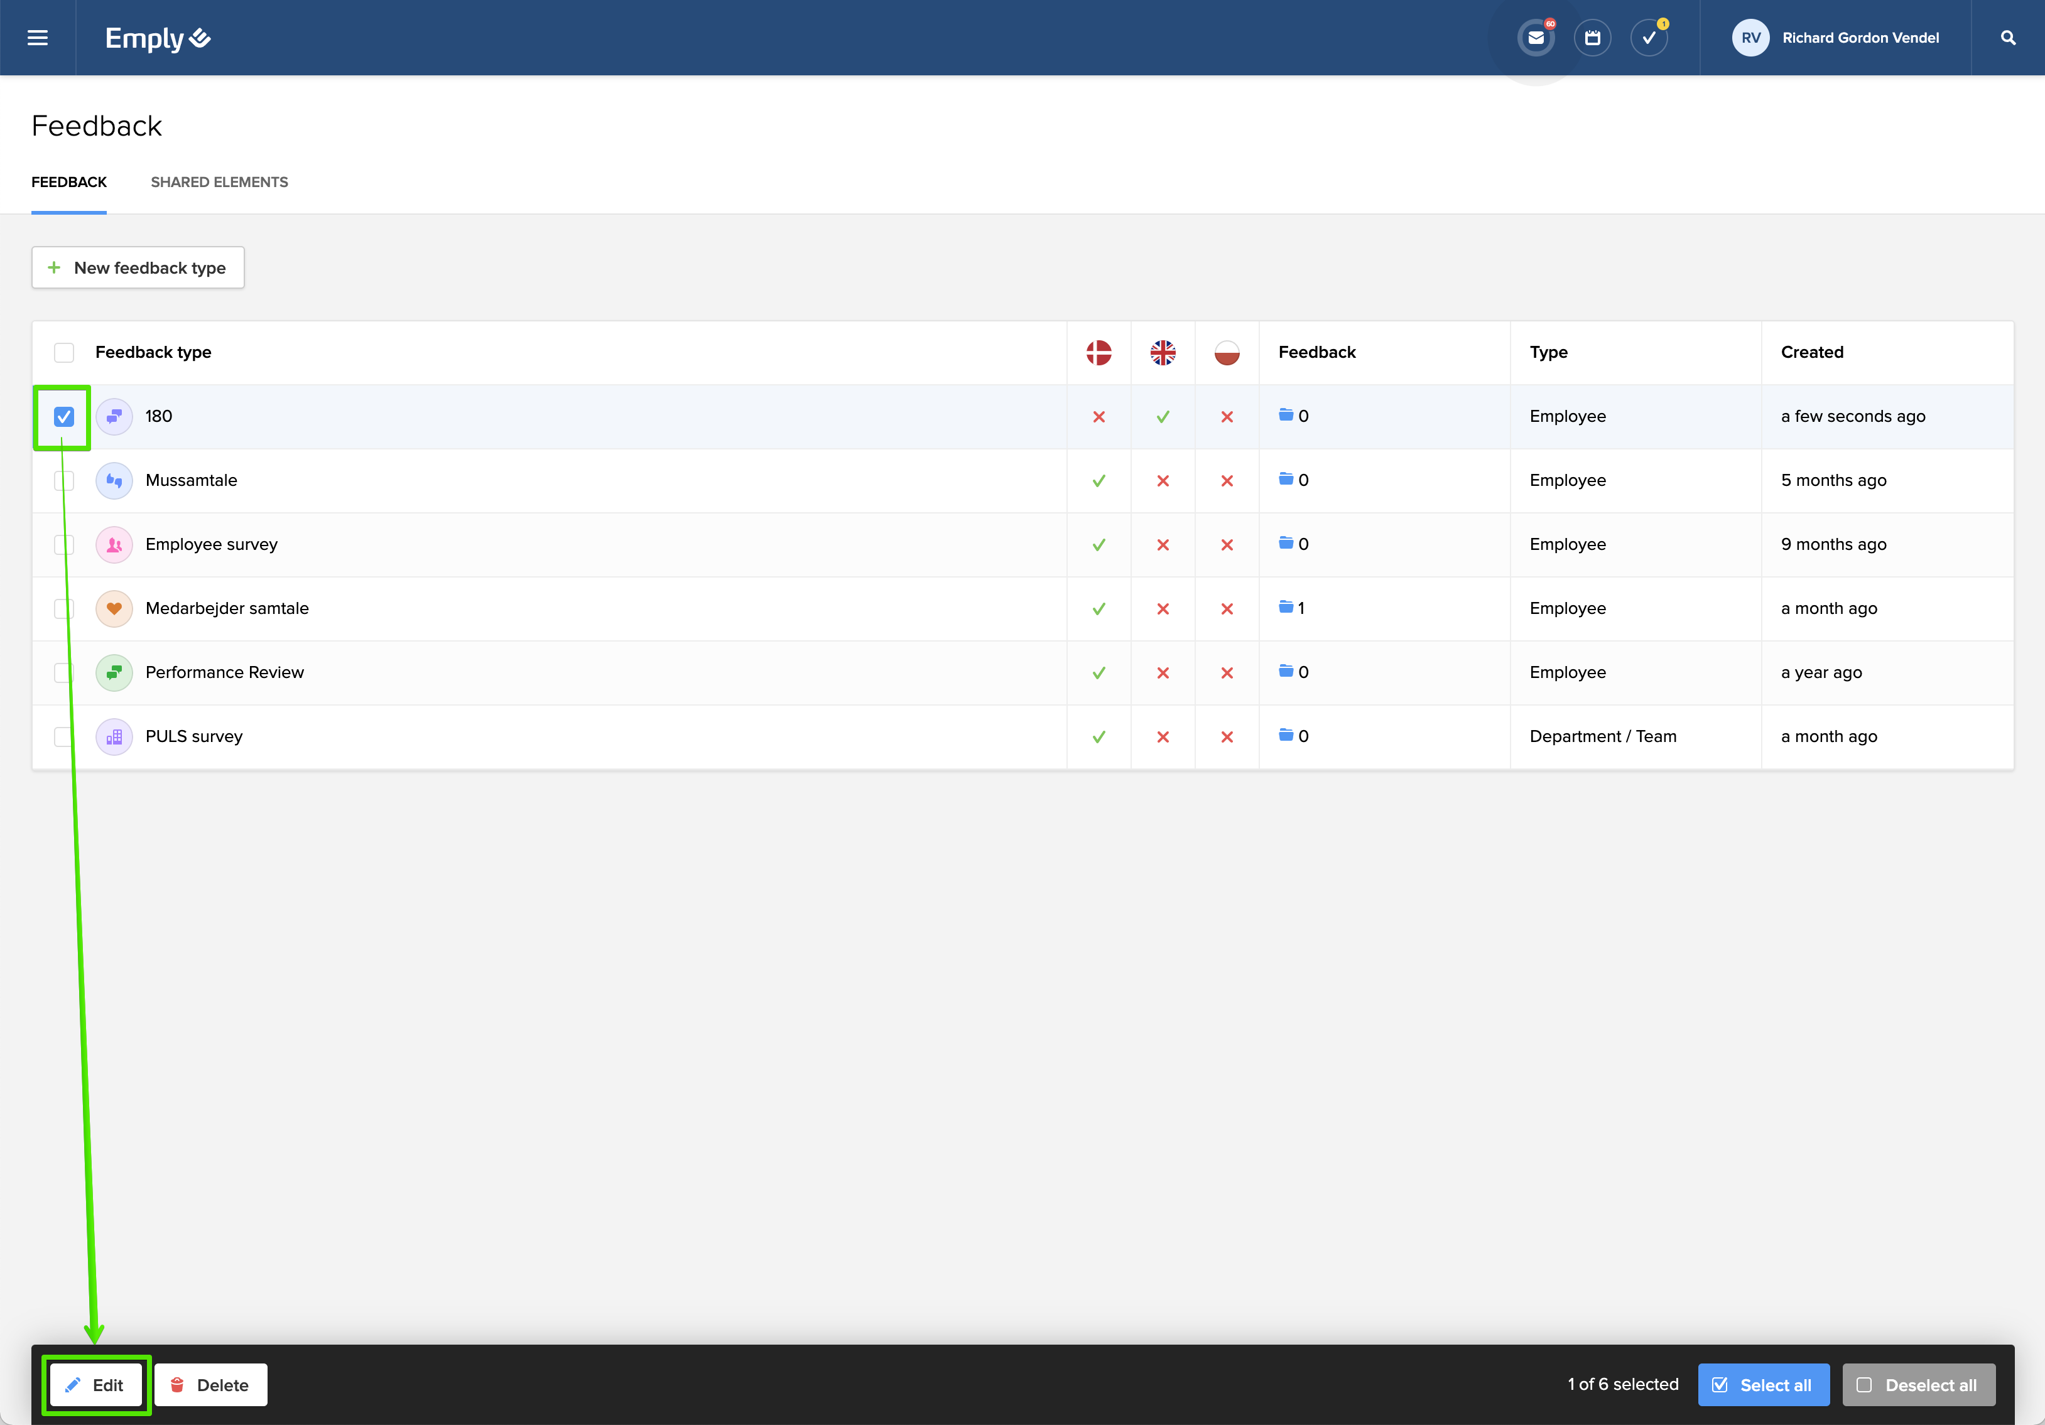
Task: Click the search magnifier icon
Action: pos(2007,38)
